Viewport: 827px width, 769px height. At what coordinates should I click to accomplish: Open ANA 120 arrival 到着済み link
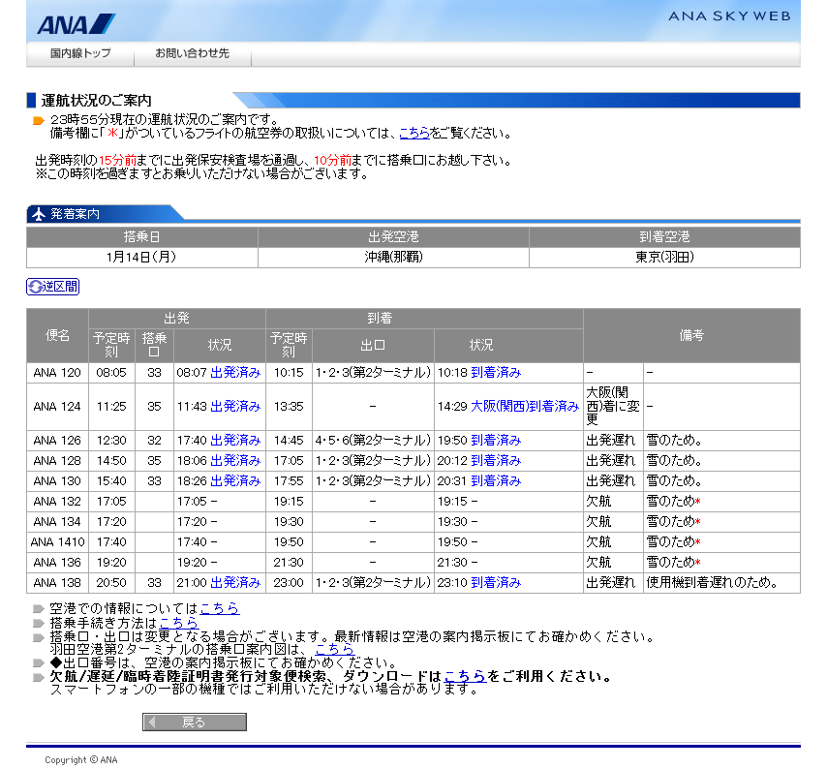(496, 372)
